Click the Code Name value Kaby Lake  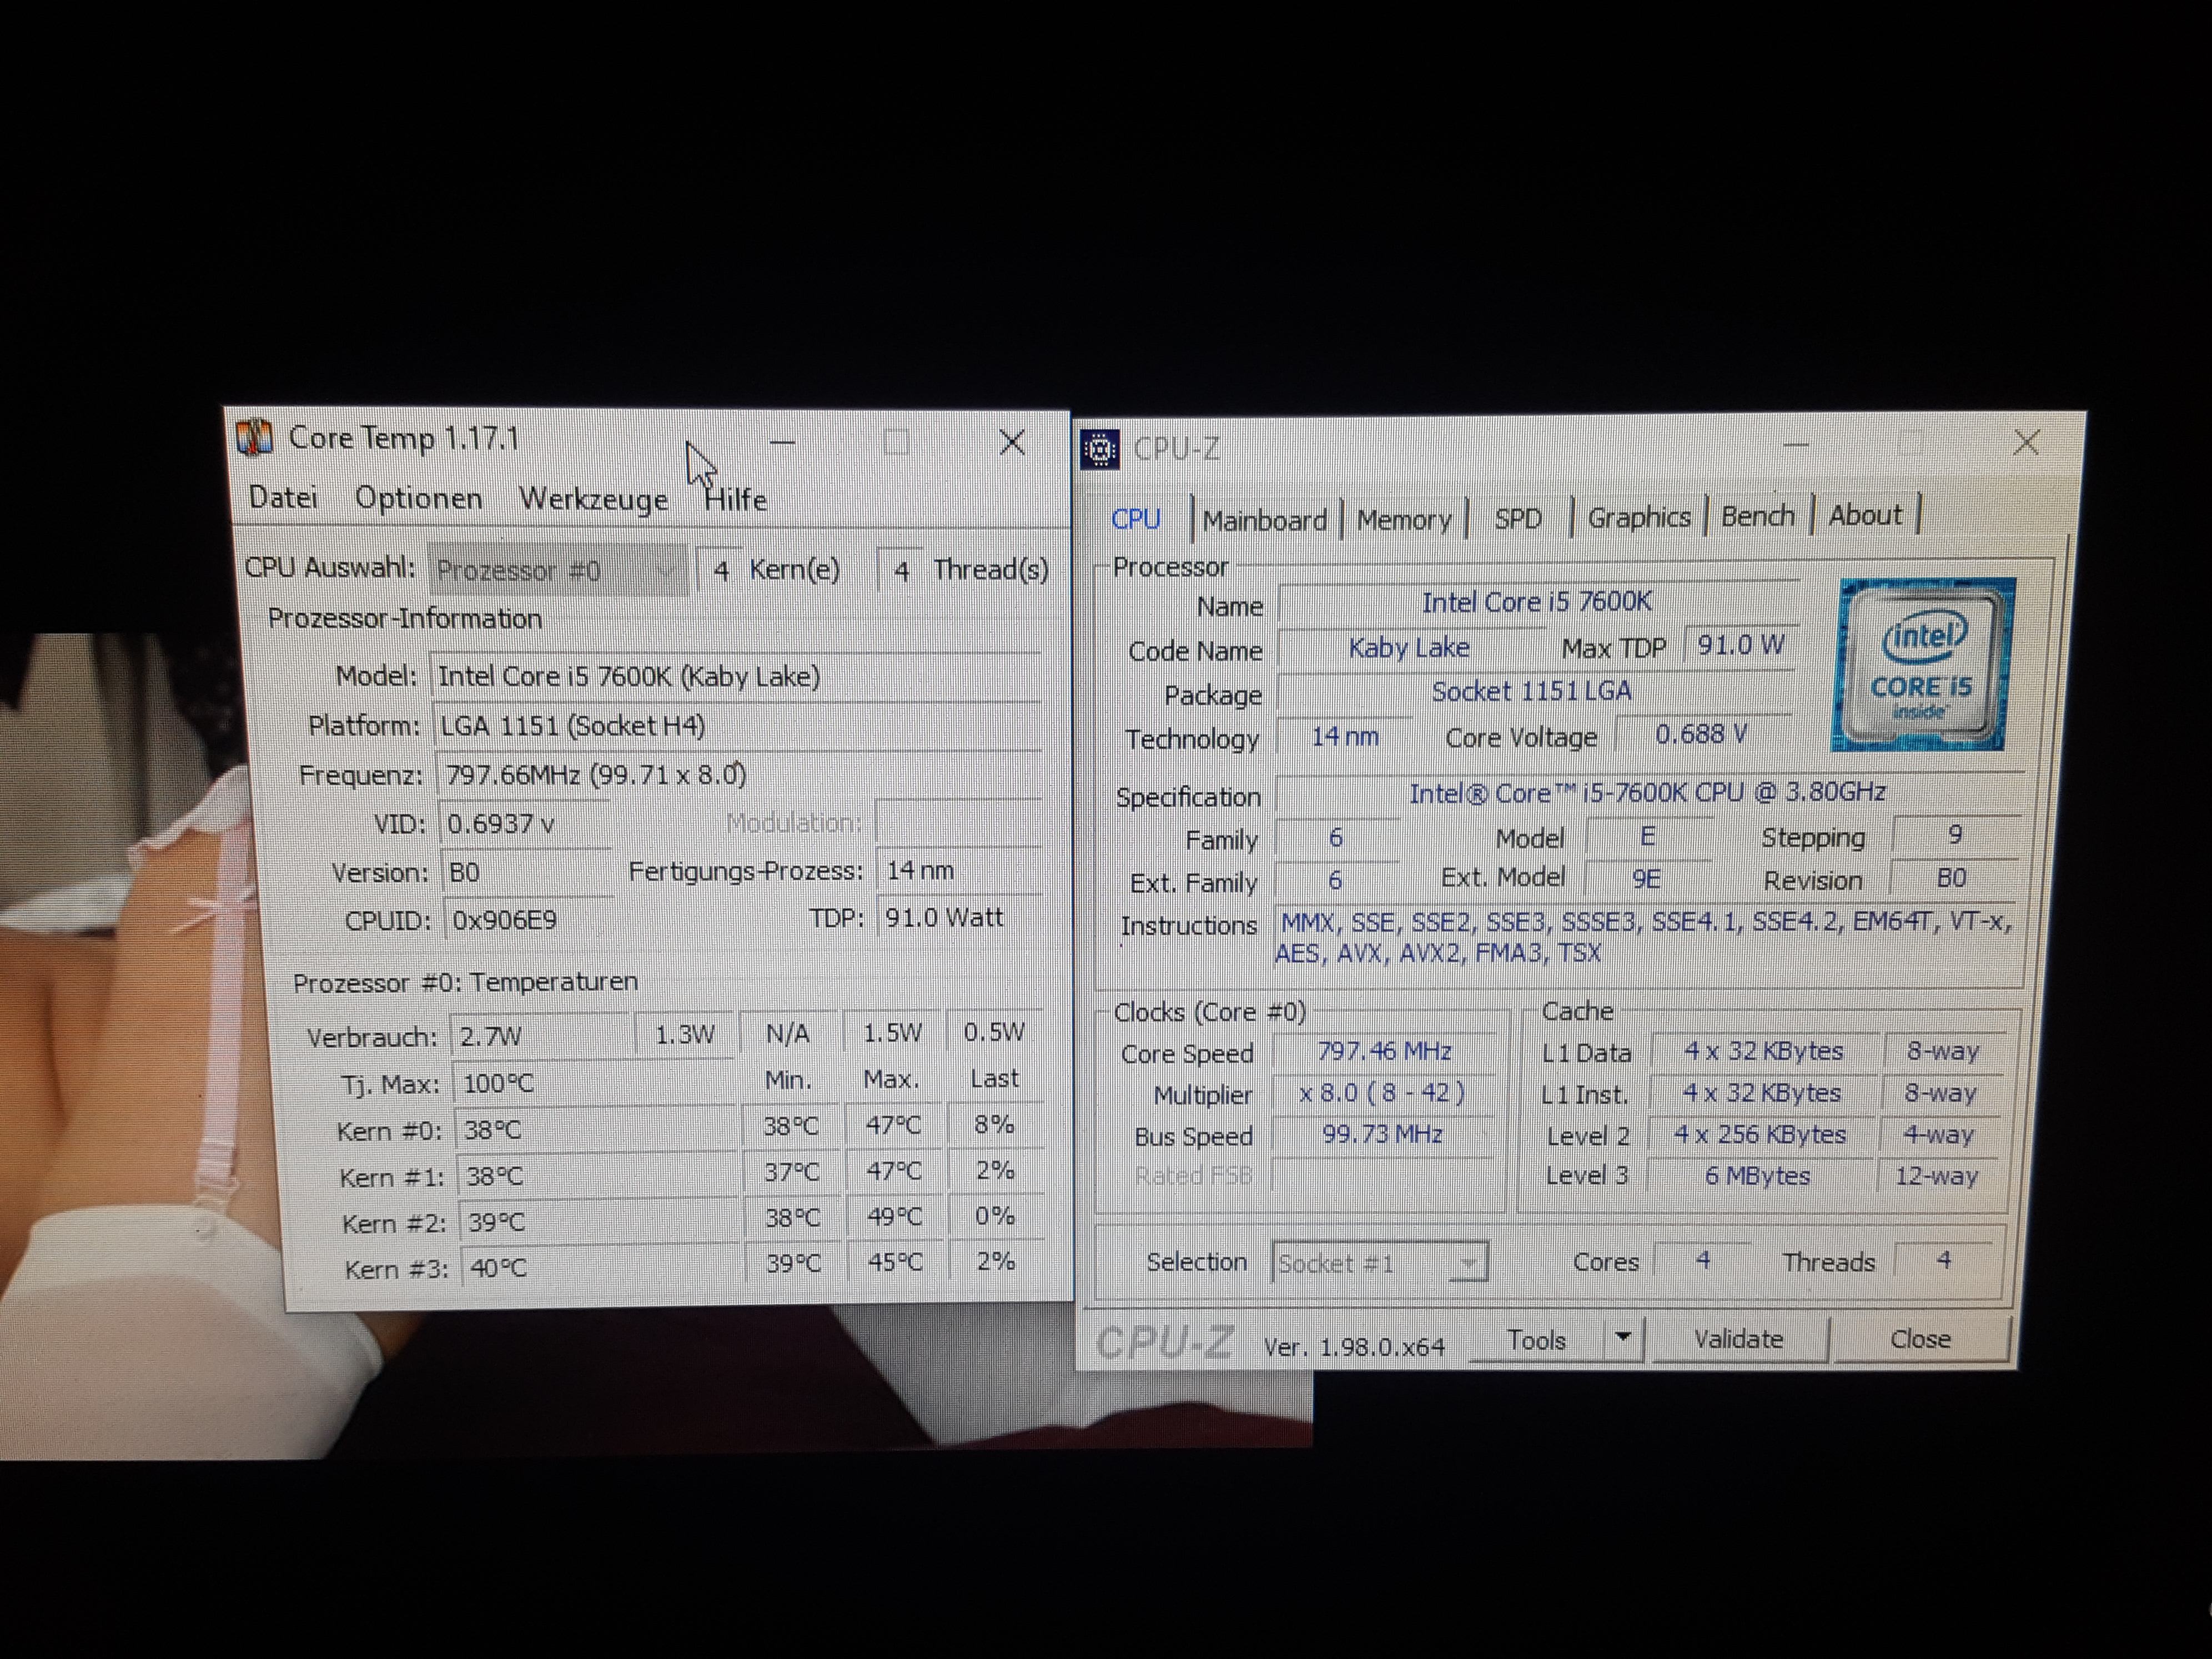tap(1410, 648)
